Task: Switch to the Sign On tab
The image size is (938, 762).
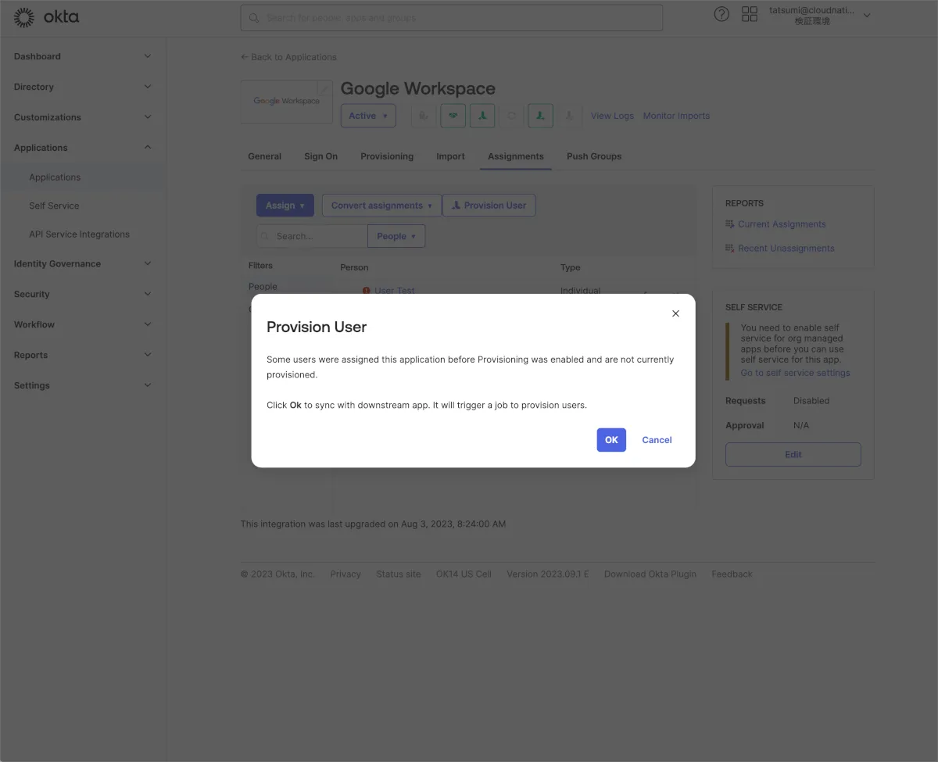Action: 320,156
